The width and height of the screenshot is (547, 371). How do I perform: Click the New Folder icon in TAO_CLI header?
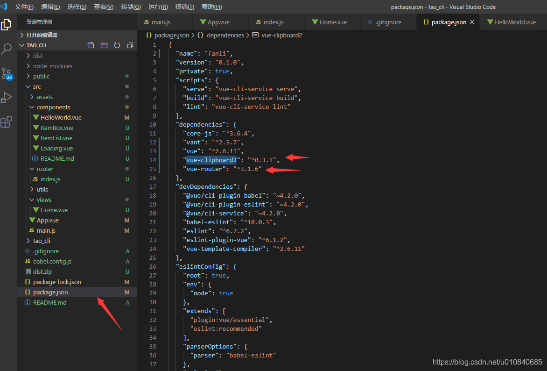[x=104, y=45]
